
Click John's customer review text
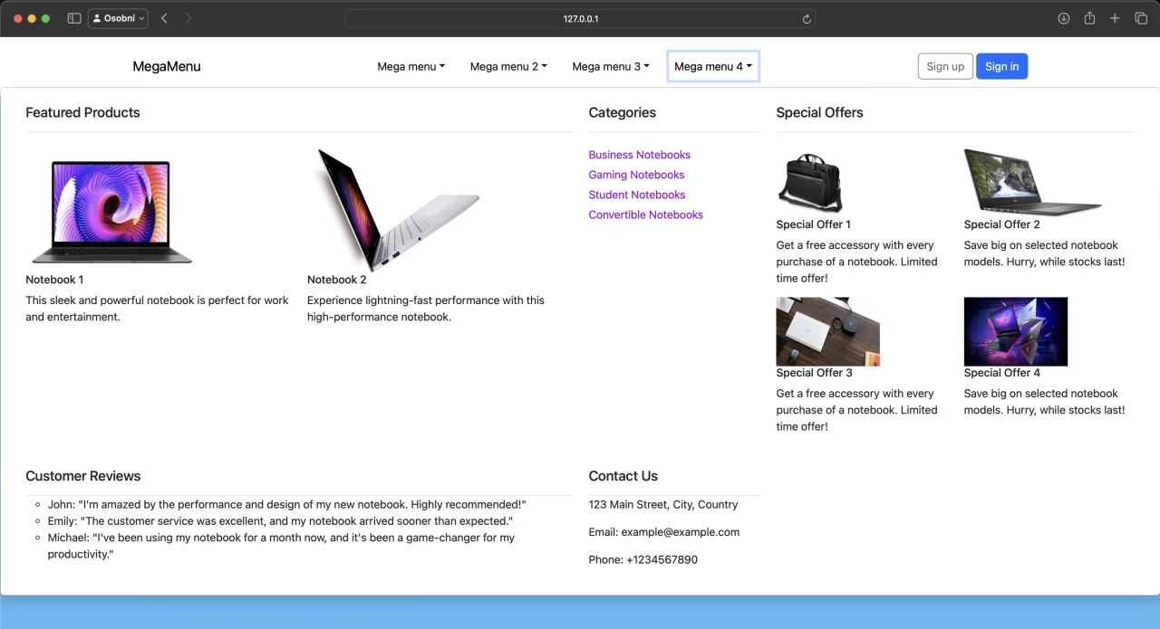point(287,505)
